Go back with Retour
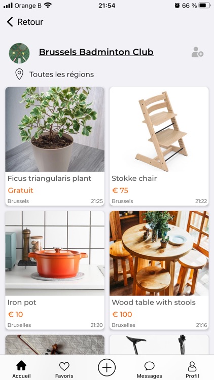Screen dimensions: 214x380 pyautogui.click(x=30, y=22)
